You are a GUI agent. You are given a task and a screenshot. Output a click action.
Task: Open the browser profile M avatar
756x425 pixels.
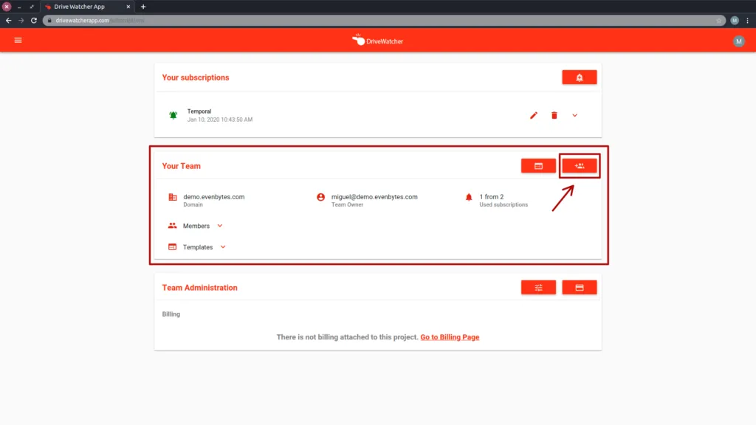click(735, 20)
